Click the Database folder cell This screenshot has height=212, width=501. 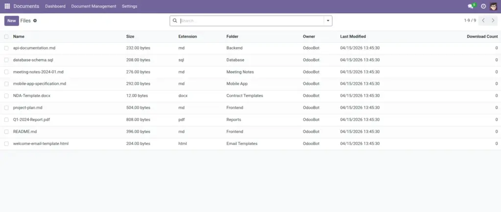[235, 60]
